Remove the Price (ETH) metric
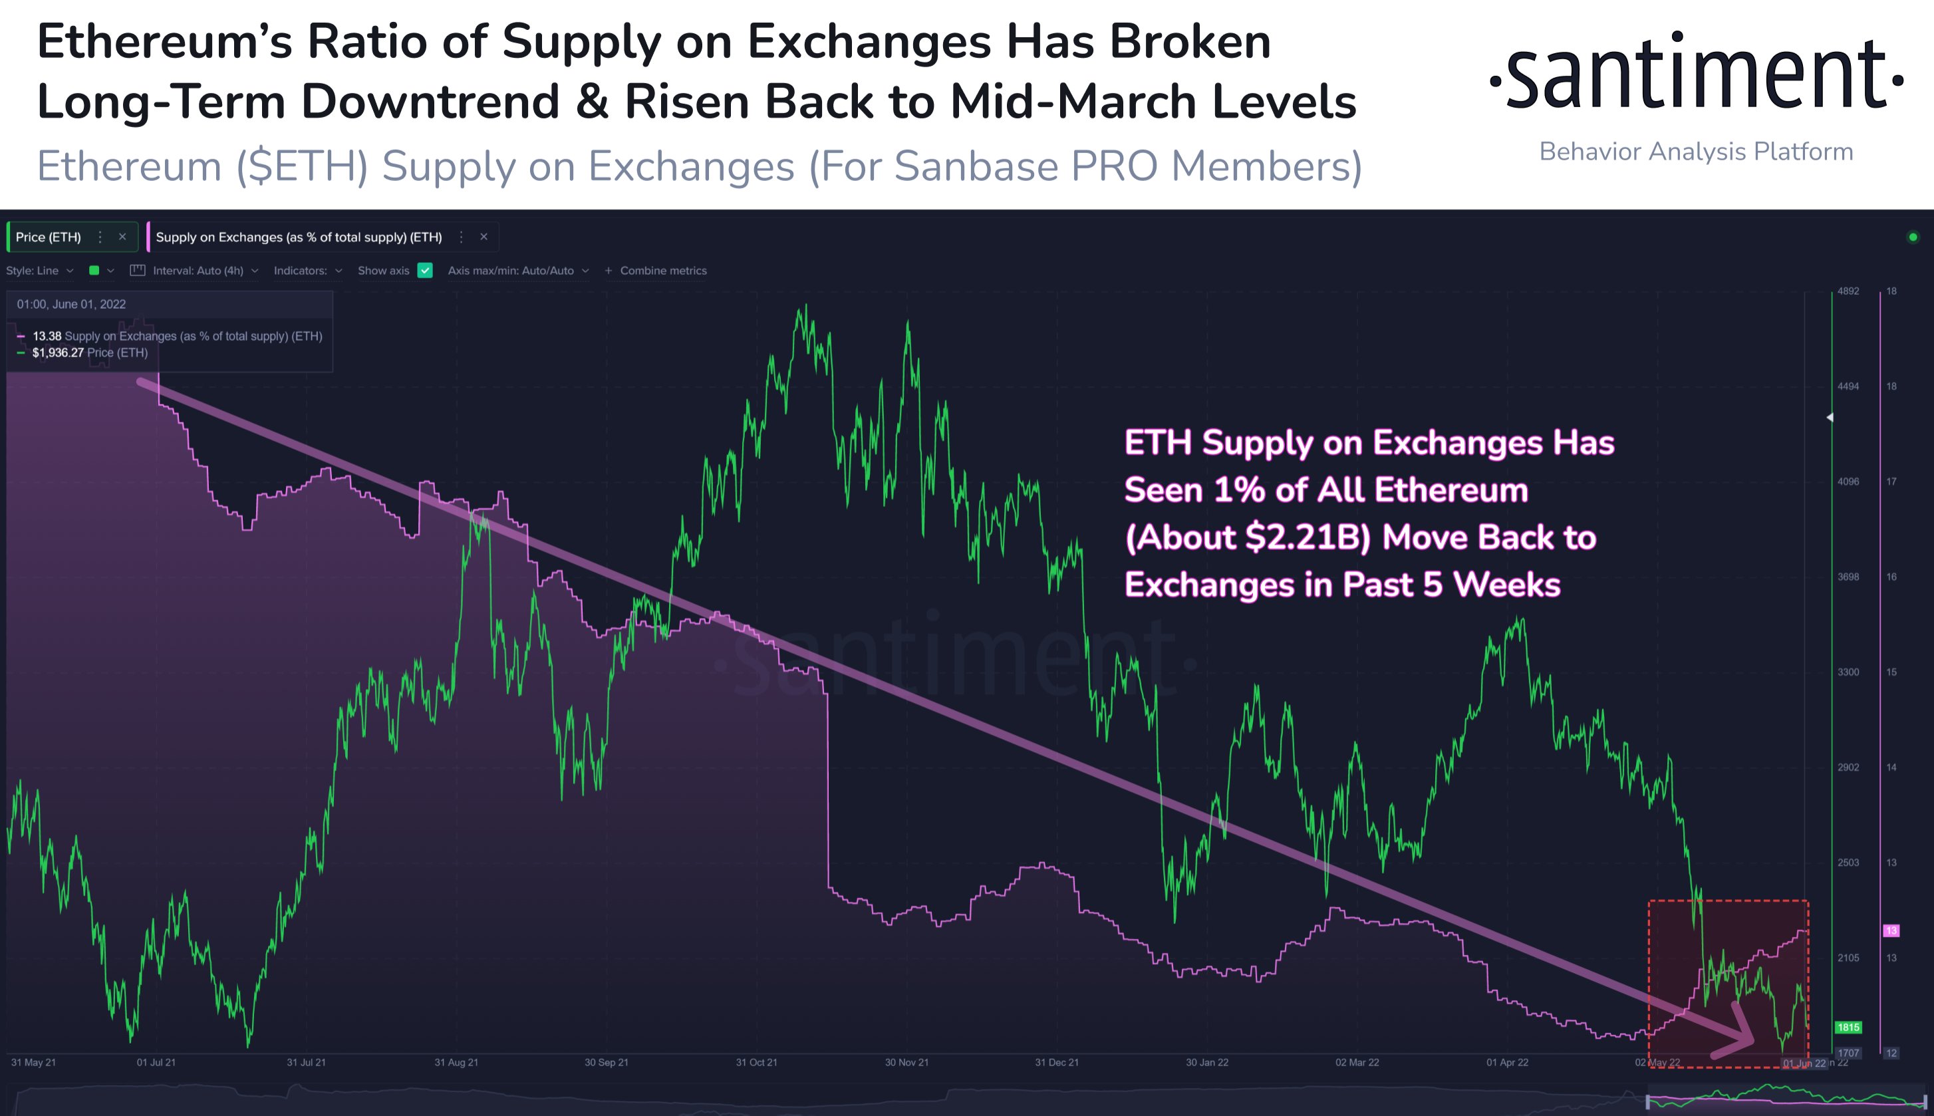This screenshot has width=1934, height=1116. pyautogui.click(x=122, y=237)
